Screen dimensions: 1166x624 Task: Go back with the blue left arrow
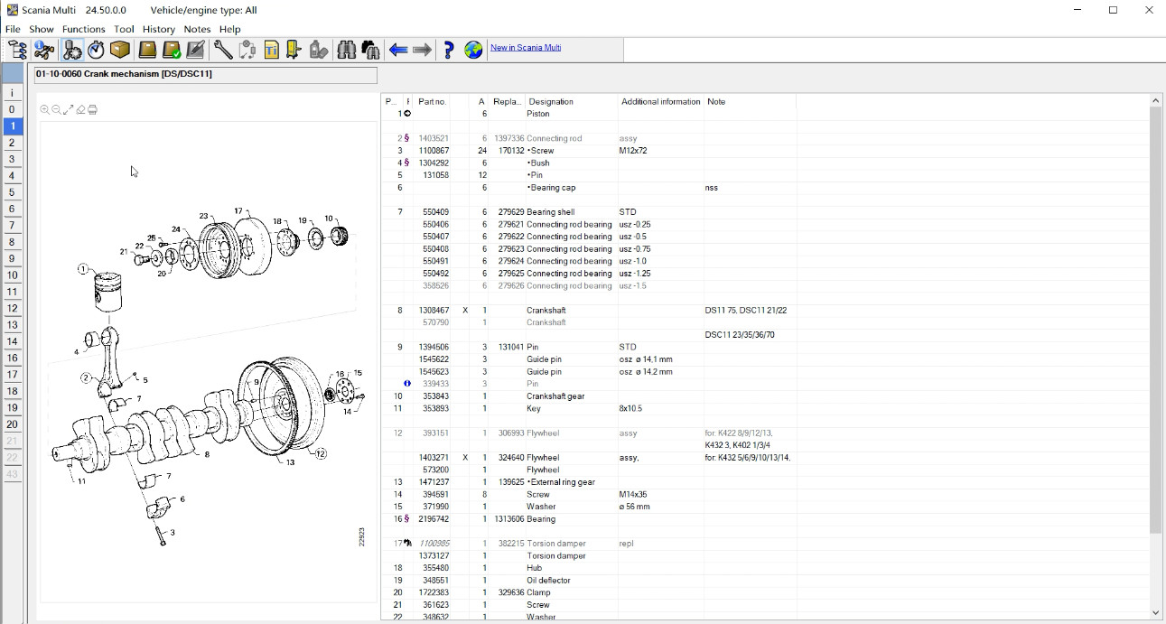tap(398, 50)
